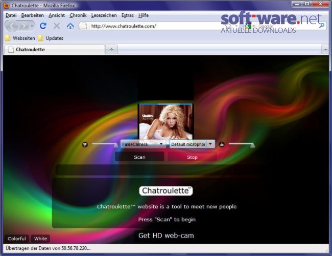Select the Chatroulette tab

[54, 50]
